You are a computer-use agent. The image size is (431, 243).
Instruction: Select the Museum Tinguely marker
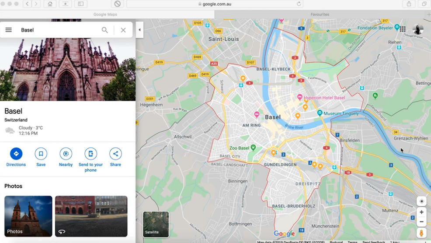(x=320, y=113)
